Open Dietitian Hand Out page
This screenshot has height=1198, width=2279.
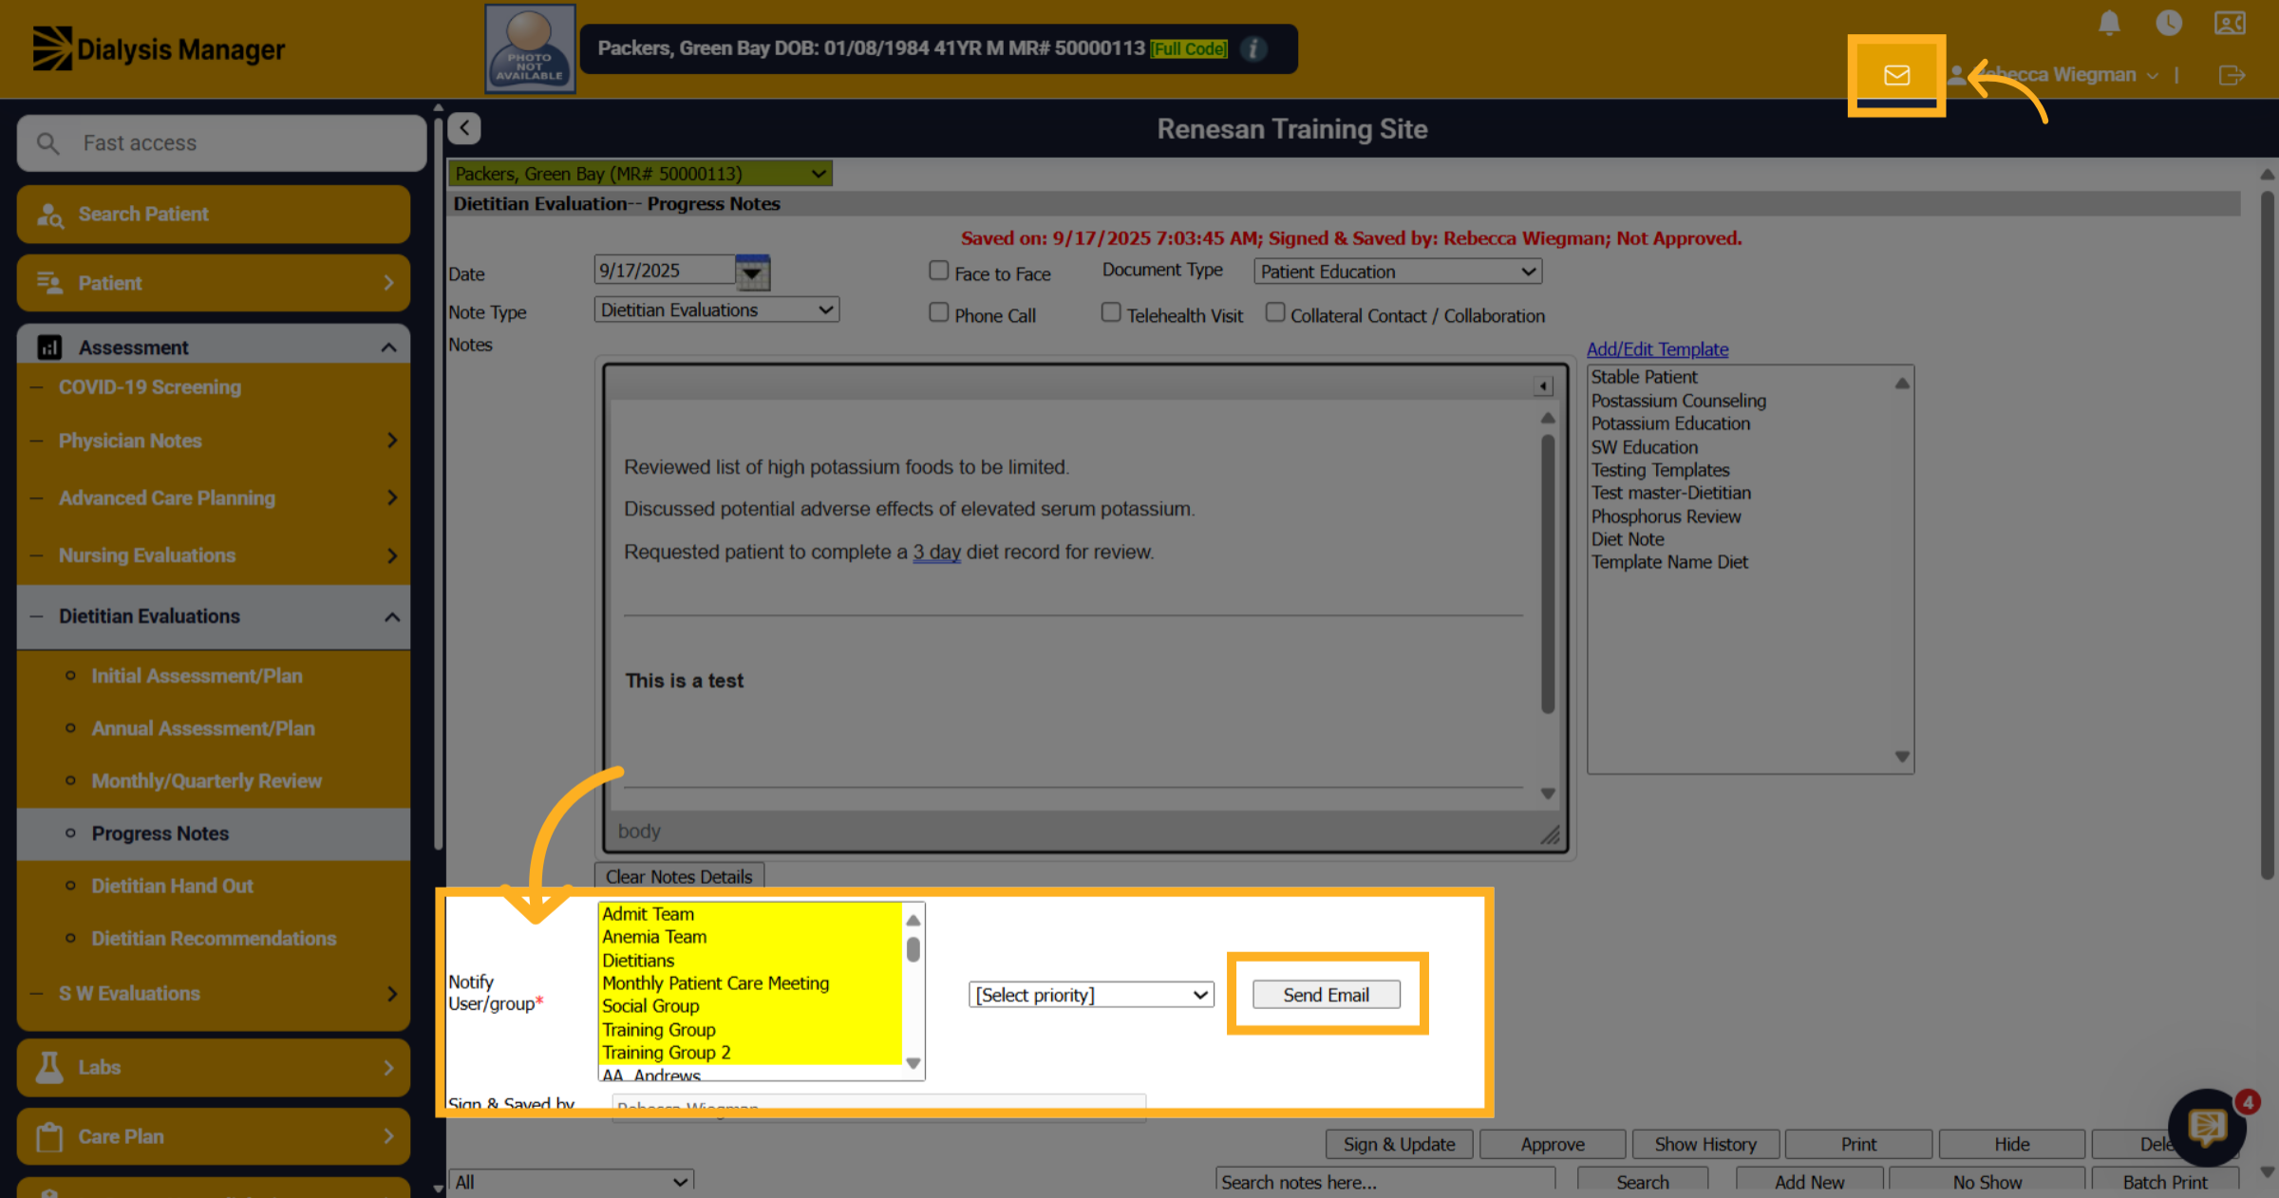coord(172,886)
